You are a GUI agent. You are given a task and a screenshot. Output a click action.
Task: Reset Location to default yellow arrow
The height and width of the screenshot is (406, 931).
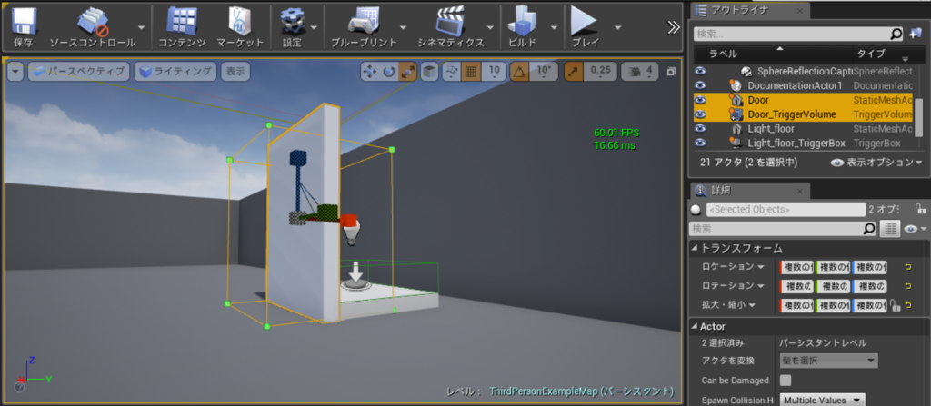tap(908, 267)
